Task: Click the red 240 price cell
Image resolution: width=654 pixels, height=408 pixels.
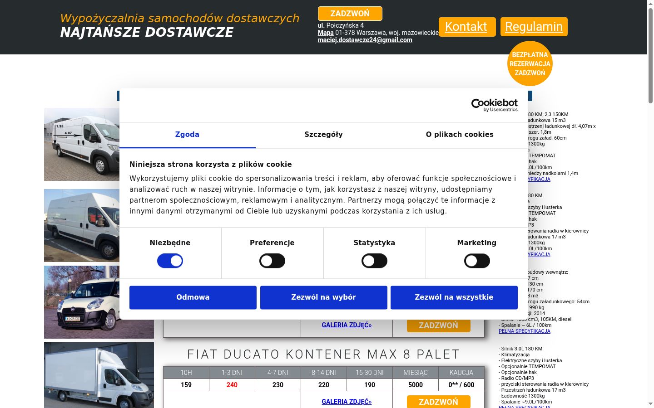Action: [232, 385]
